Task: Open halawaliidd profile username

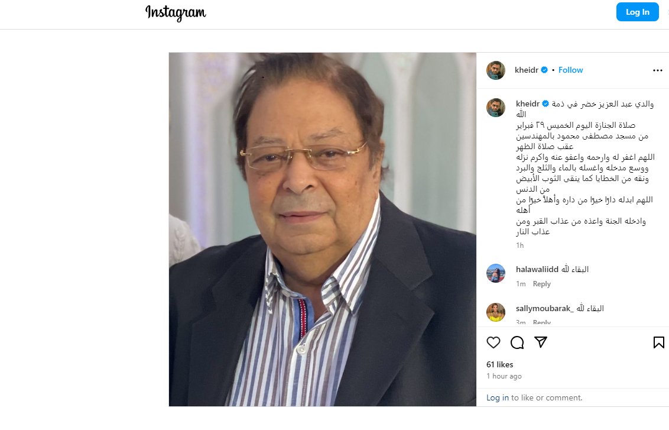Action: (537, 270)
